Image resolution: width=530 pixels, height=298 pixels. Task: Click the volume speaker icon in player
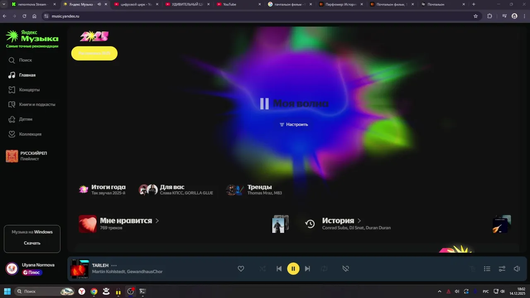pyautogui.click(x=517, y=269)
